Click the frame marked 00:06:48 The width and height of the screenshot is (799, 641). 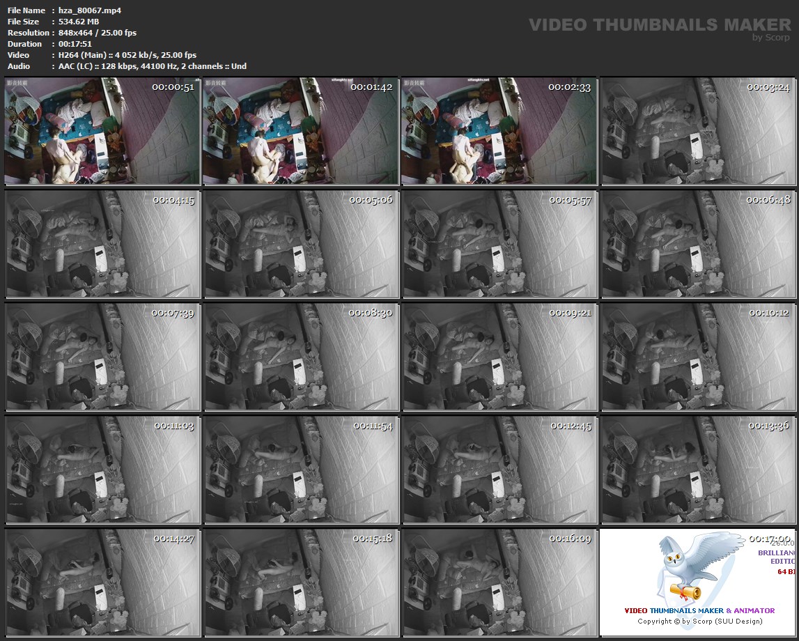pos(698,244)
